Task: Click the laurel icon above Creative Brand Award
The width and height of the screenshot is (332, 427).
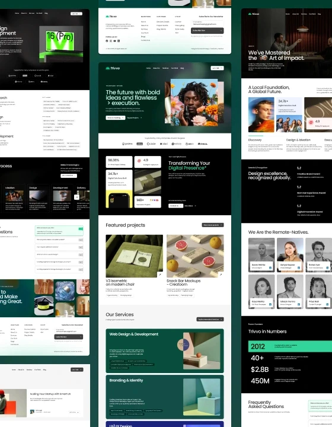Action: 299,168
